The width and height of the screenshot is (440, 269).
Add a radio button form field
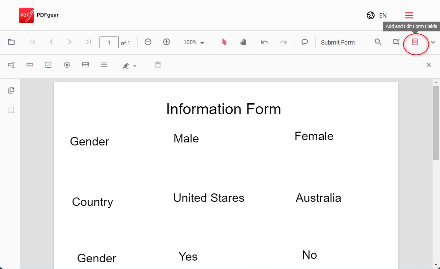67,65
